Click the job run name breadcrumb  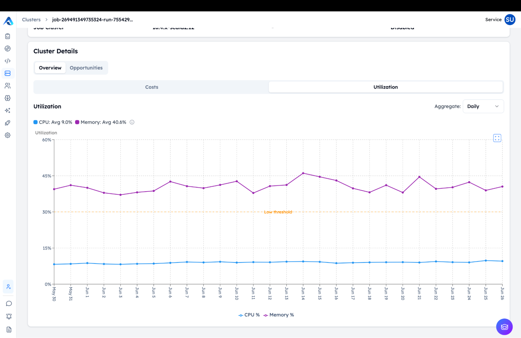coord(93,20)
